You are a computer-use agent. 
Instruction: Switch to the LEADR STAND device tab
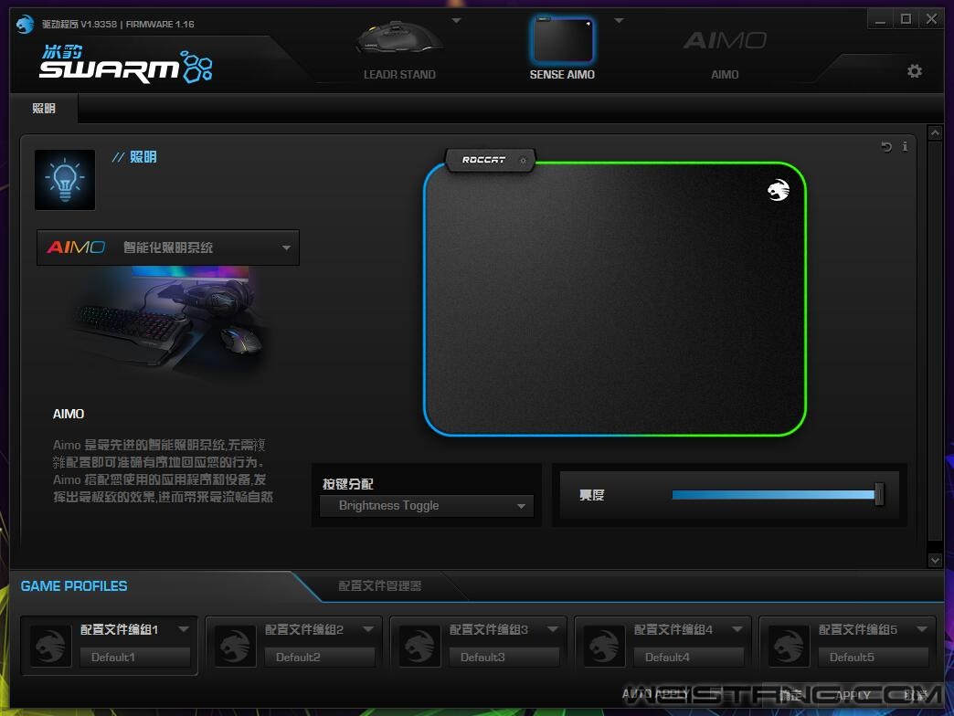pos(399,75)
